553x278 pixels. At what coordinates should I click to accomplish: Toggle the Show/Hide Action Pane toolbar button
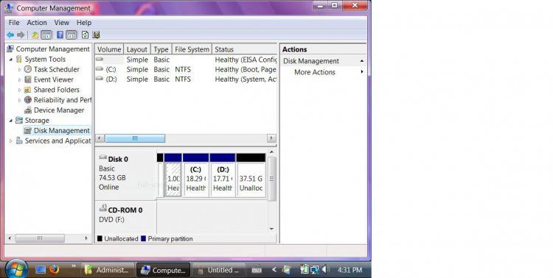click(71, 35)
